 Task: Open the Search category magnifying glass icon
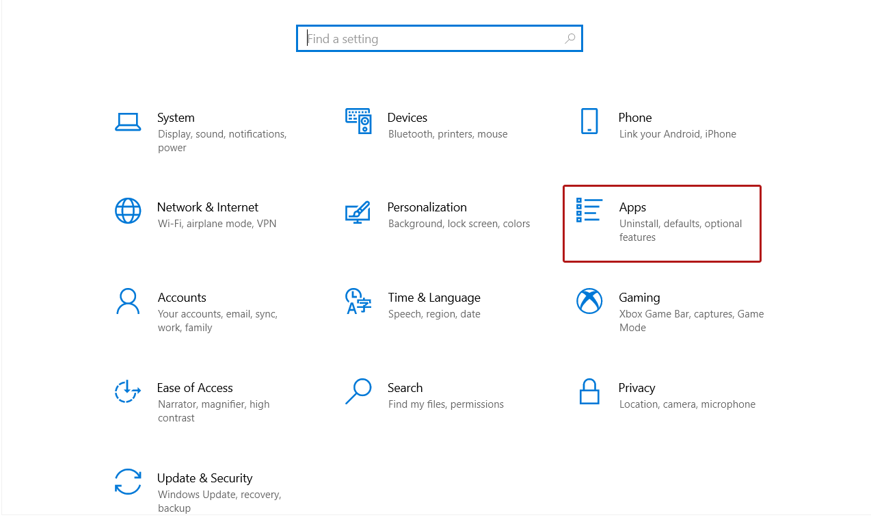click(x=358, y=391)
